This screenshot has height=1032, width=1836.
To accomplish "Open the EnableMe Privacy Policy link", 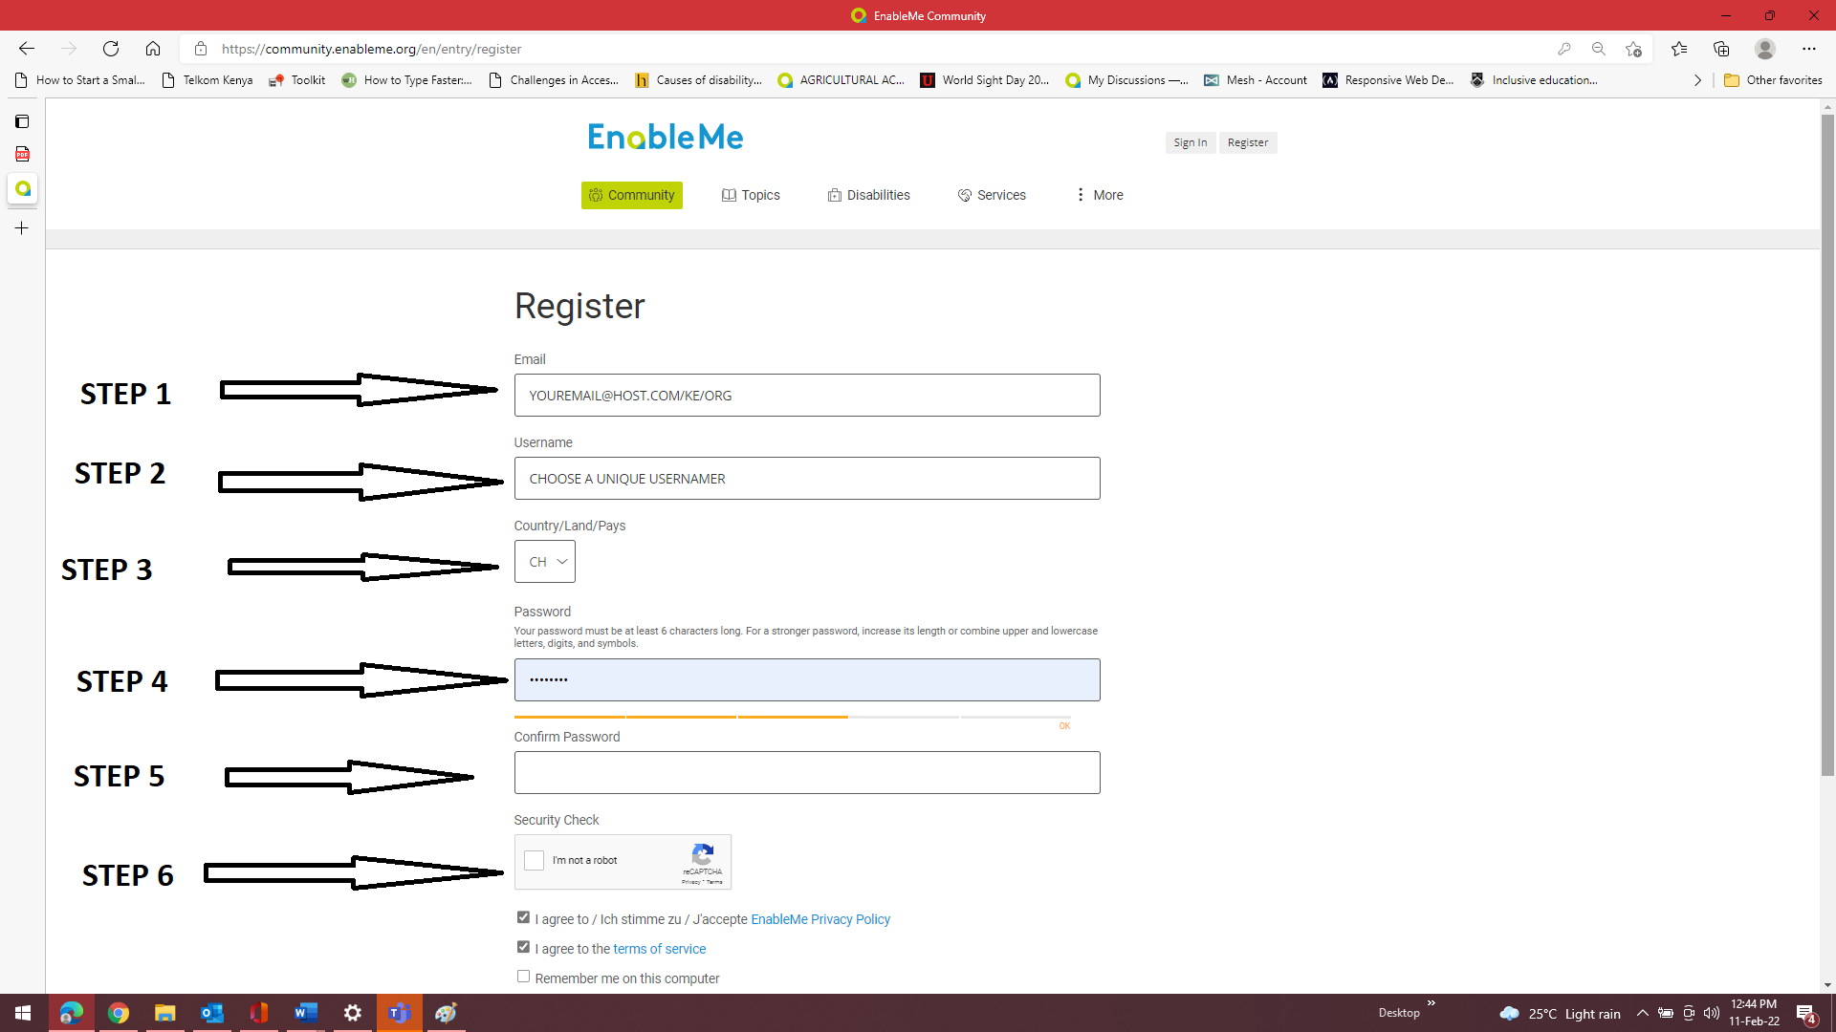I will point(820,919).
